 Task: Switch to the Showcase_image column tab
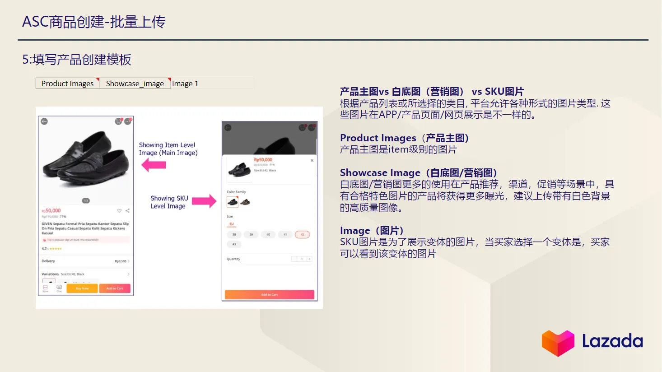(x=134, y=83)
